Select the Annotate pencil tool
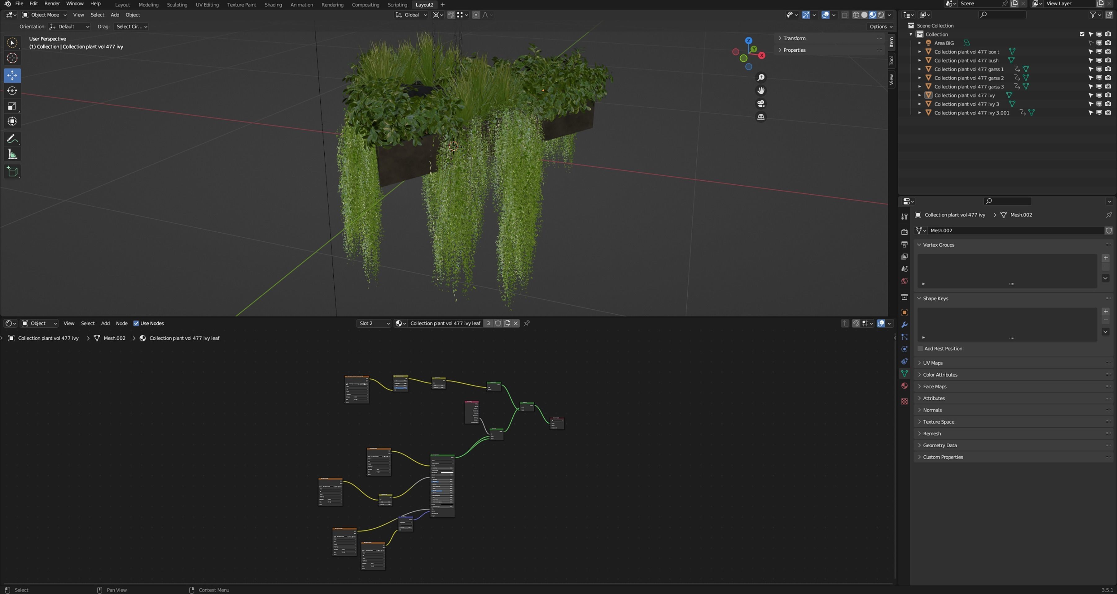Viewport: 1117px width, 594px height. (x=12, y=139)
